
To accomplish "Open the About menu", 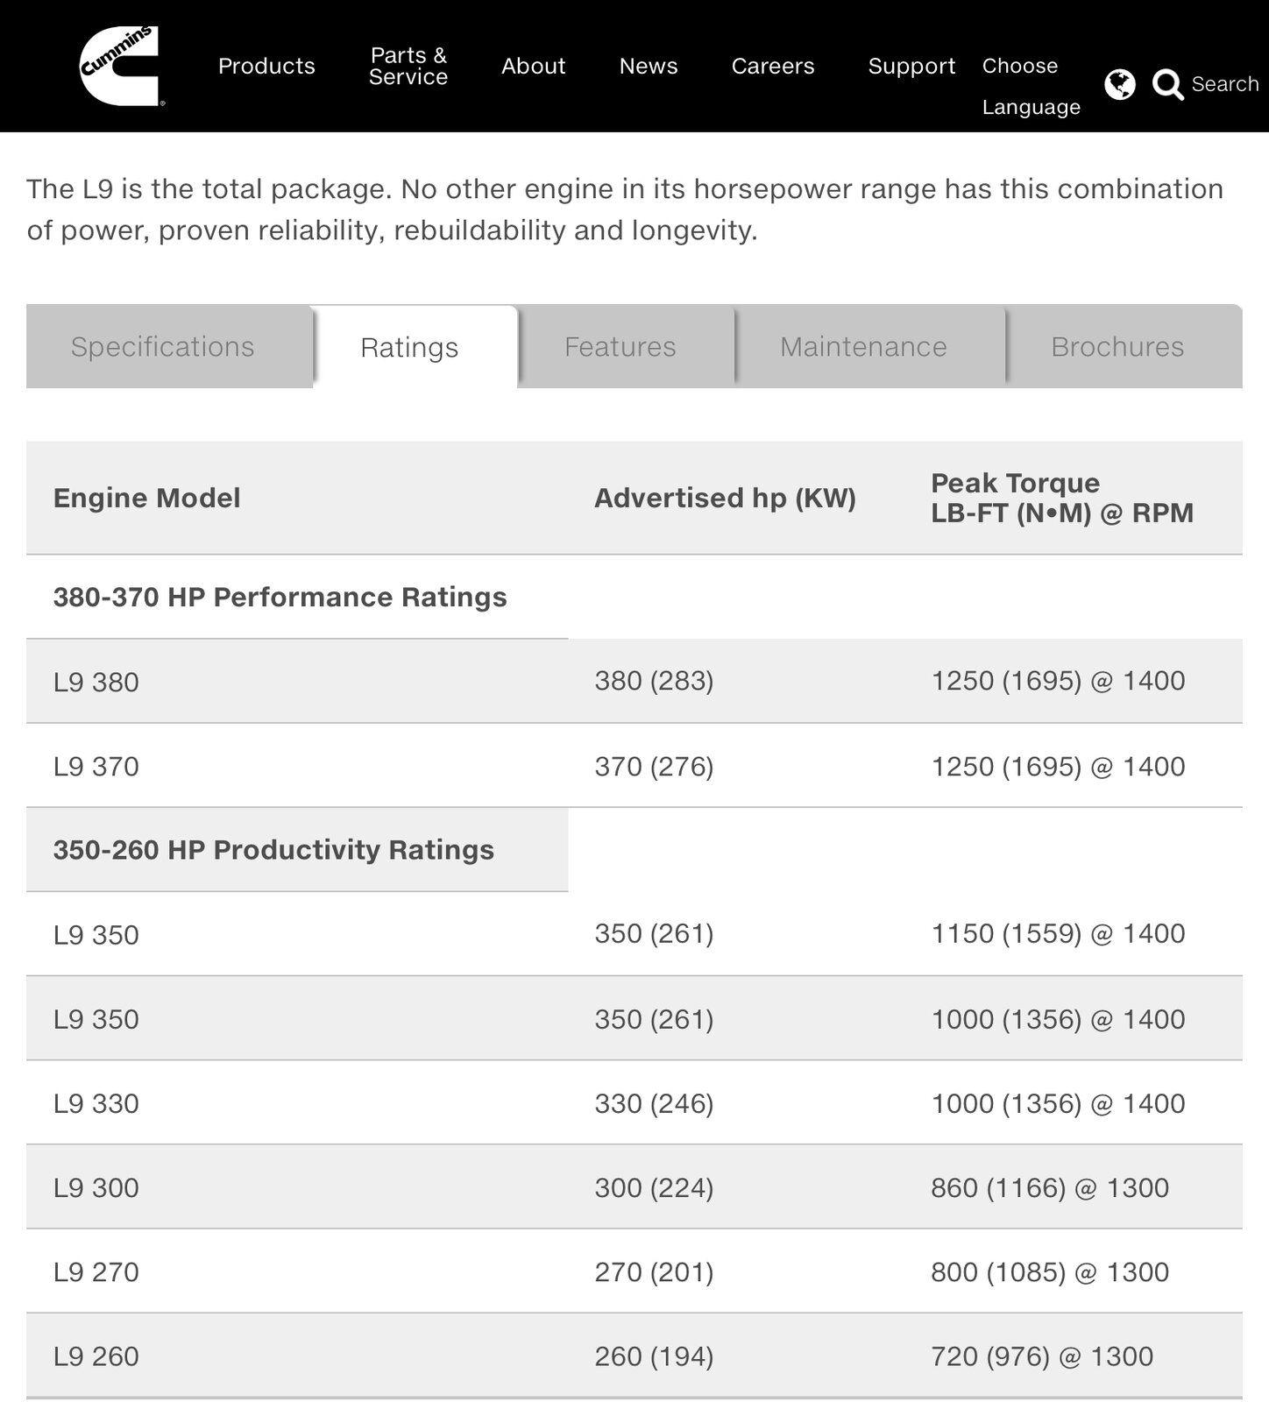I will click(x=533, y=66).
